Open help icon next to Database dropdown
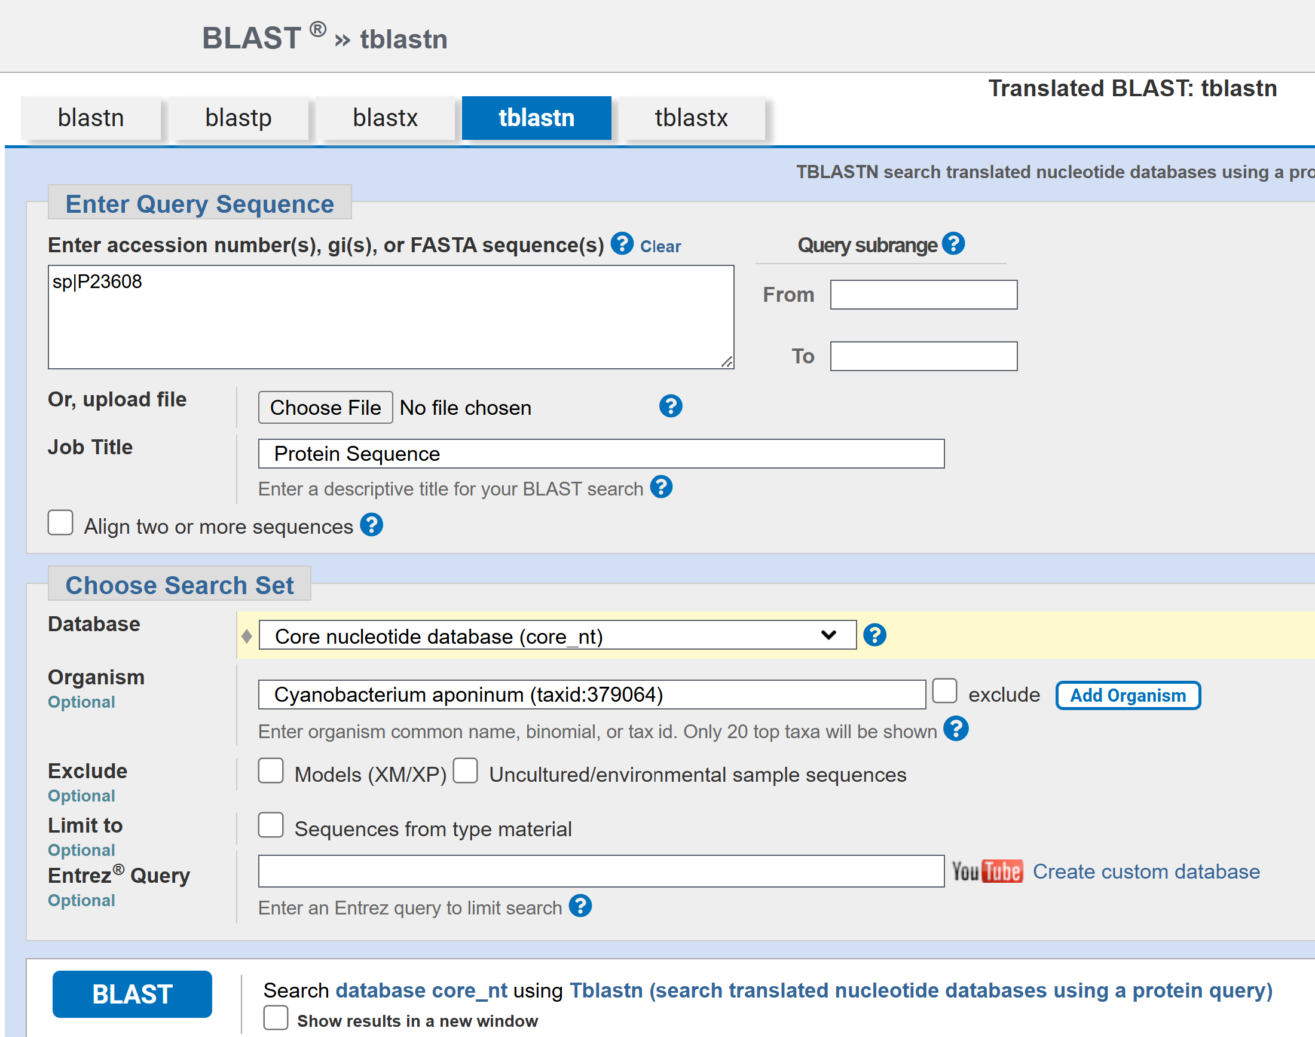 point(874,635)
